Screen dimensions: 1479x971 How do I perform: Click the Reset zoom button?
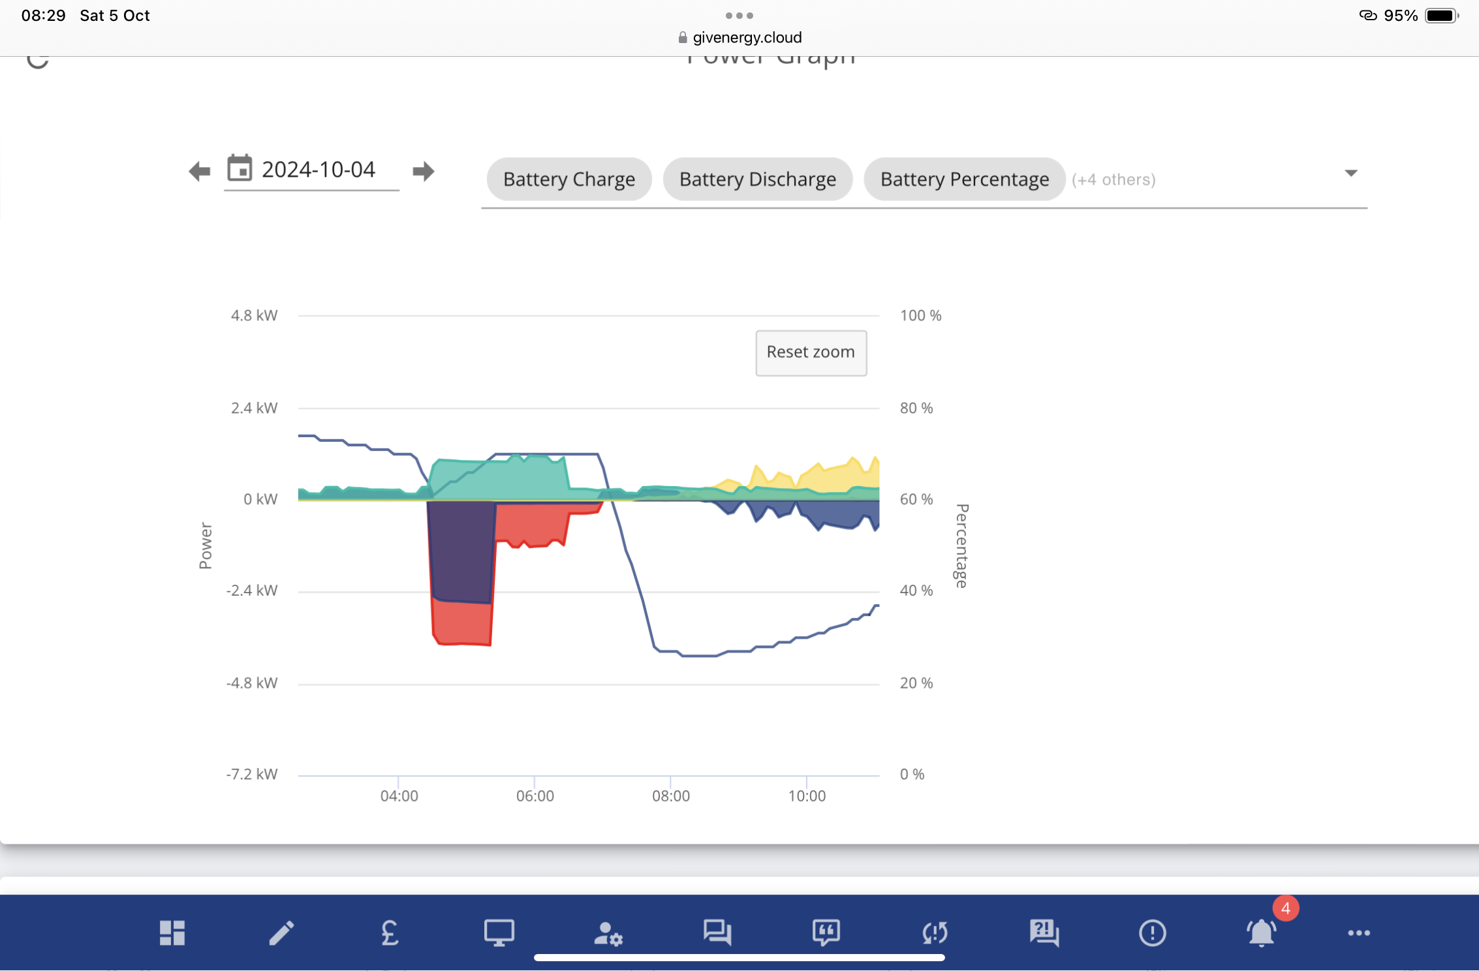click(811, 352)
